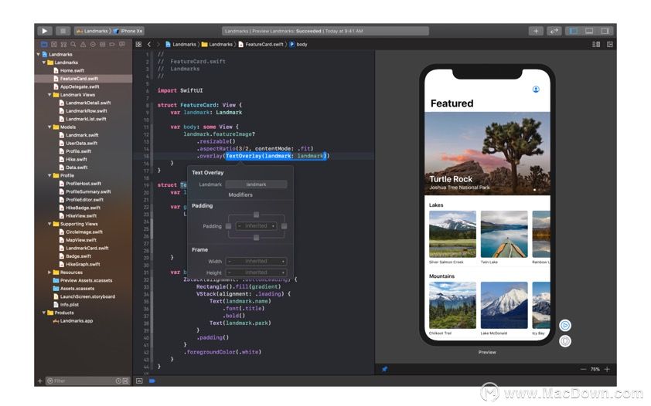The height and width of the screenshot is (406, 651).
Task: Open the related items grid menu icon
Action: [x=138, y=44]
